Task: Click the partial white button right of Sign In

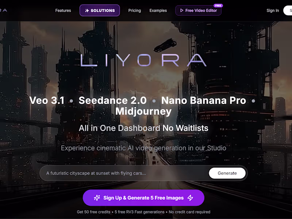Action: tap(288, 11)
